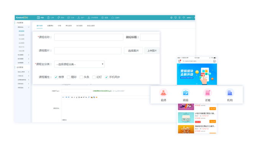Open the 选择课程分类 dropdown

pyautogui.click(x=79, y=64)
